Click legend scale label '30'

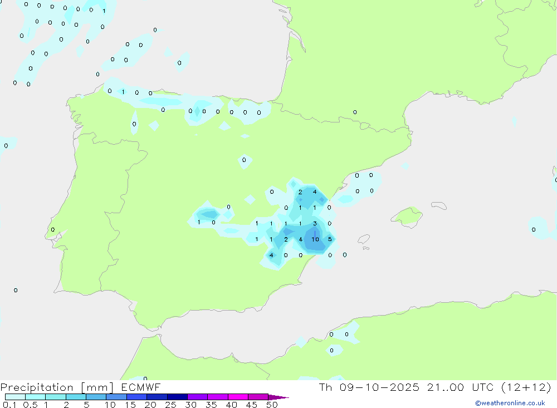pyautogui.click(x=190, y=405)
